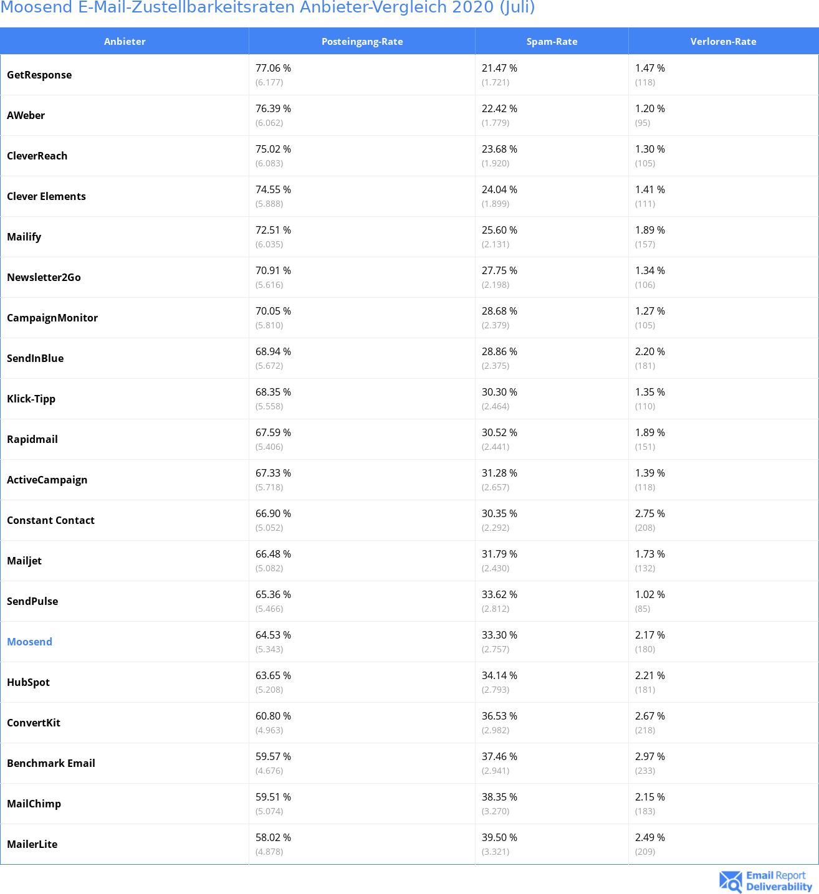The width and height of the screenshot is (819, 894).
Task: Click MailerLite's 39.50 % spam rate
Action: (x=499, y=837)
